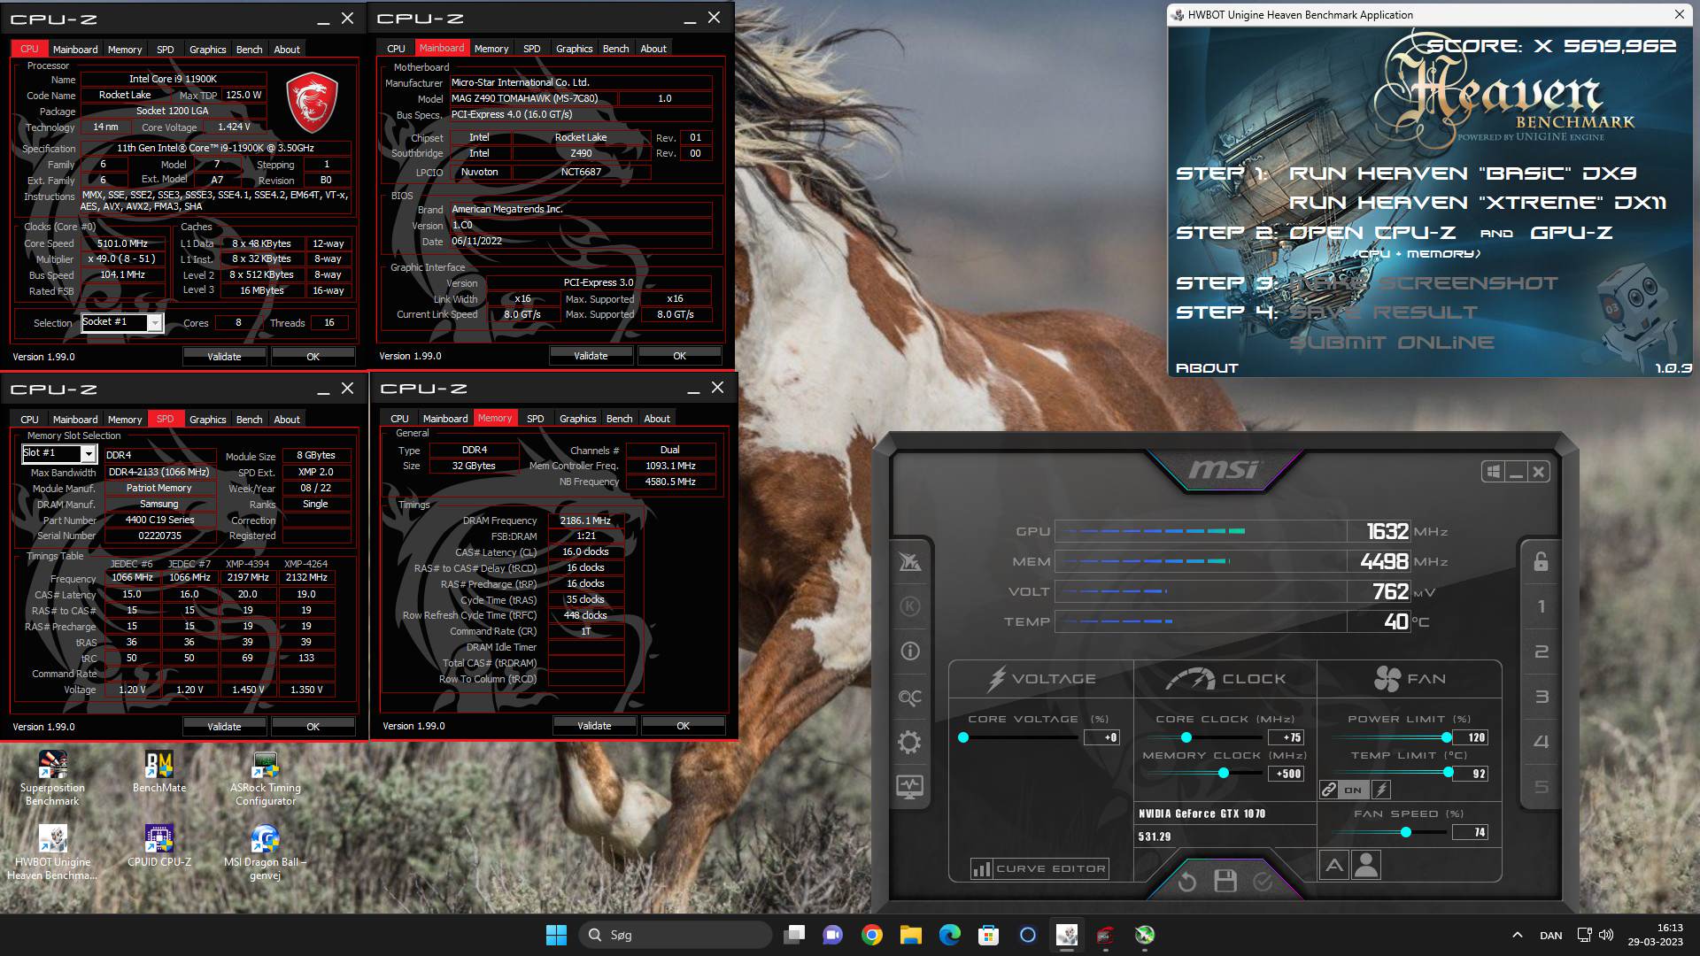Open the Afterburner information icon

pos(909,651)
